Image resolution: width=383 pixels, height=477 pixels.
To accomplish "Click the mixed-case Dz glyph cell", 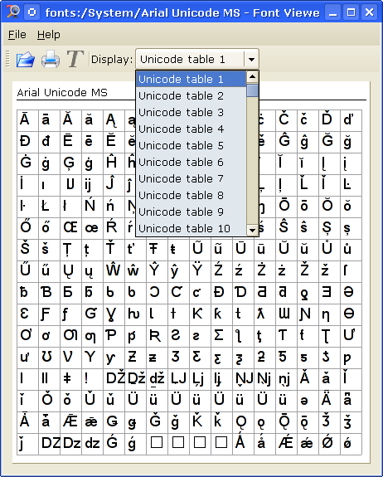I will click(70, 445).
